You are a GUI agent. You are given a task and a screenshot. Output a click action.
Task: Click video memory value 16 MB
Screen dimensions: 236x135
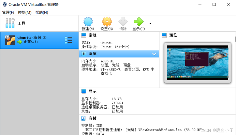click(117, 99)
